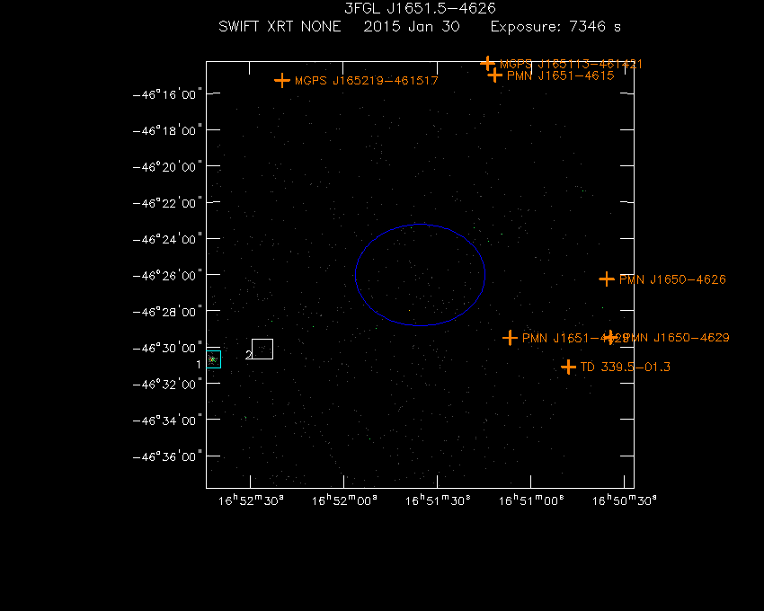Click the MGPS J165113-461421 label
Image resolution: width=764 pixels, height=611 pixels.
571,64
